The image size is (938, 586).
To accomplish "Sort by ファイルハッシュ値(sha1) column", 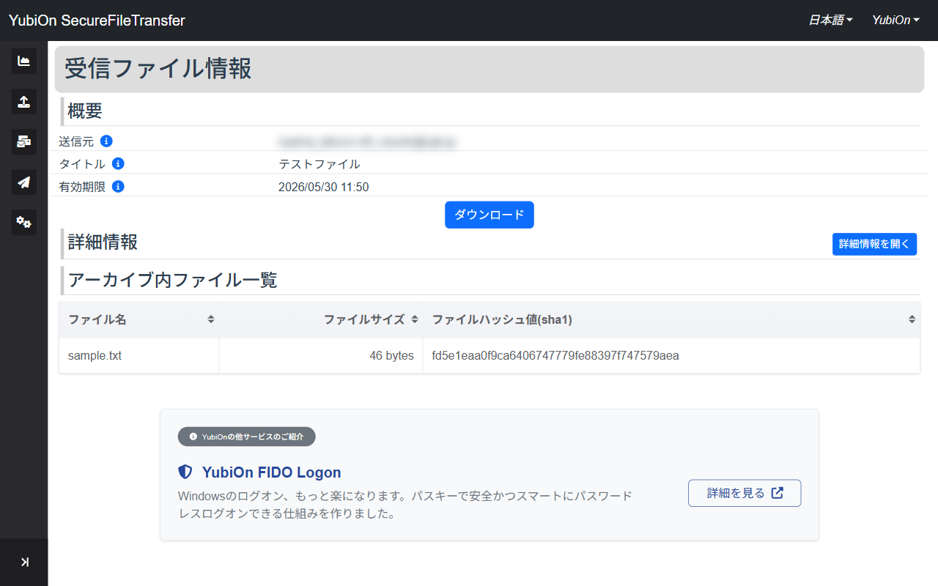I will tap(671, 319).
